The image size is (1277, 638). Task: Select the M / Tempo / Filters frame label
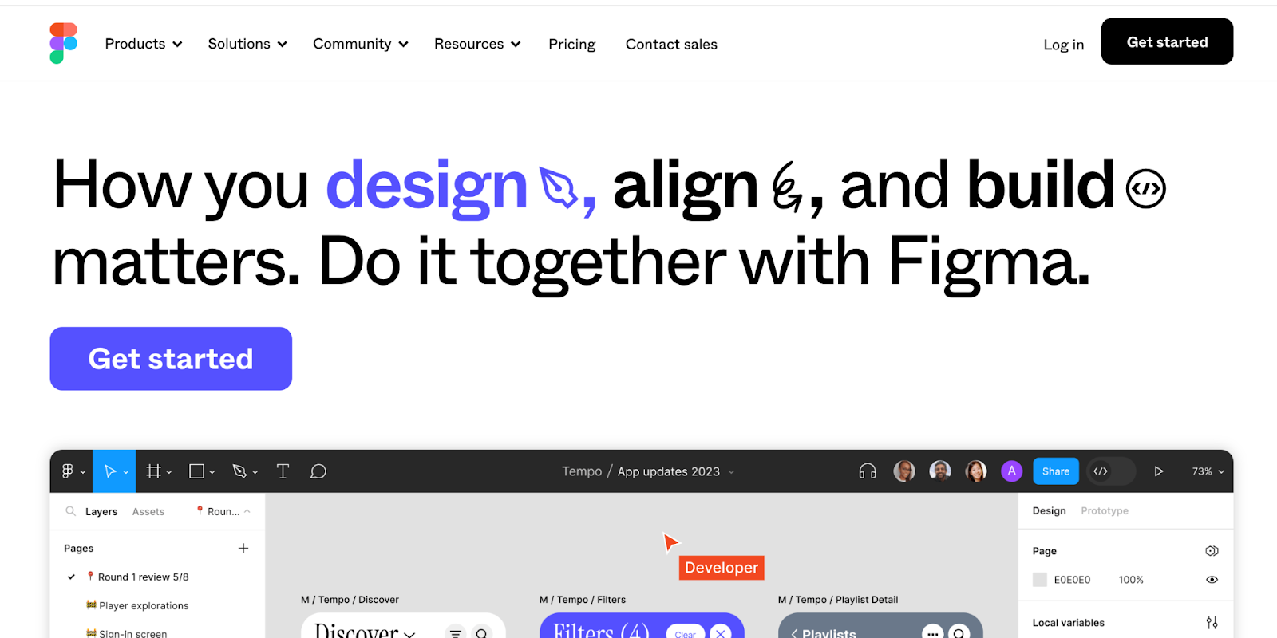(x=583, y=600)
